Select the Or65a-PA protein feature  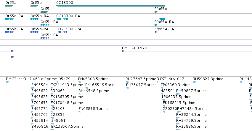(10, 32)
